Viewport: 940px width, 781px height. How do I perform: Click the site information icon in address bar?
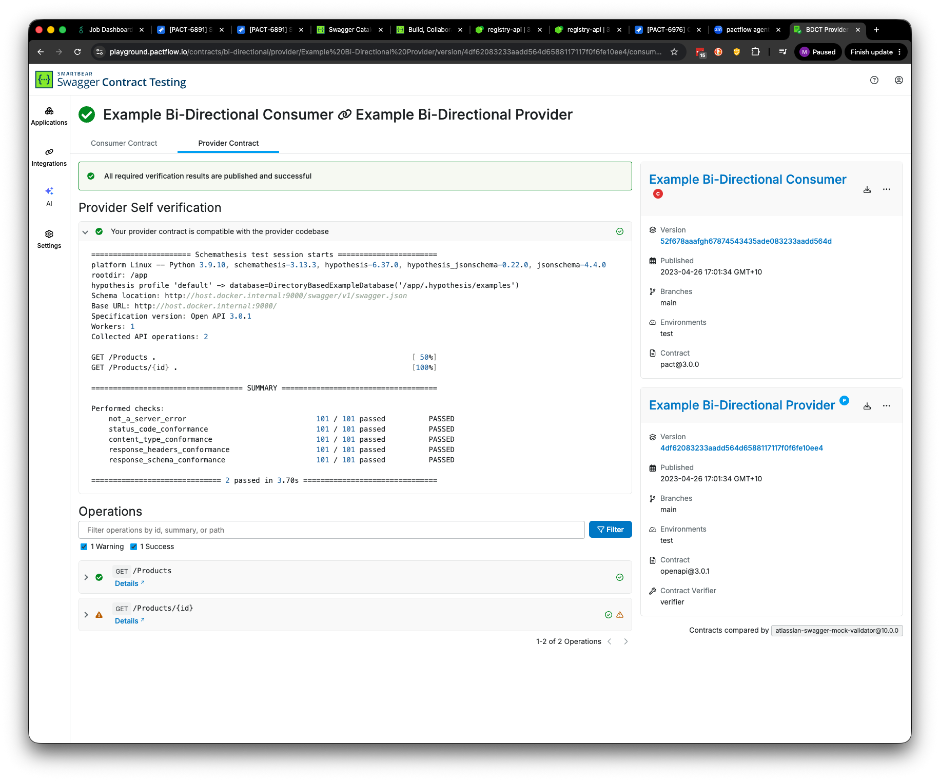point(100,52)
